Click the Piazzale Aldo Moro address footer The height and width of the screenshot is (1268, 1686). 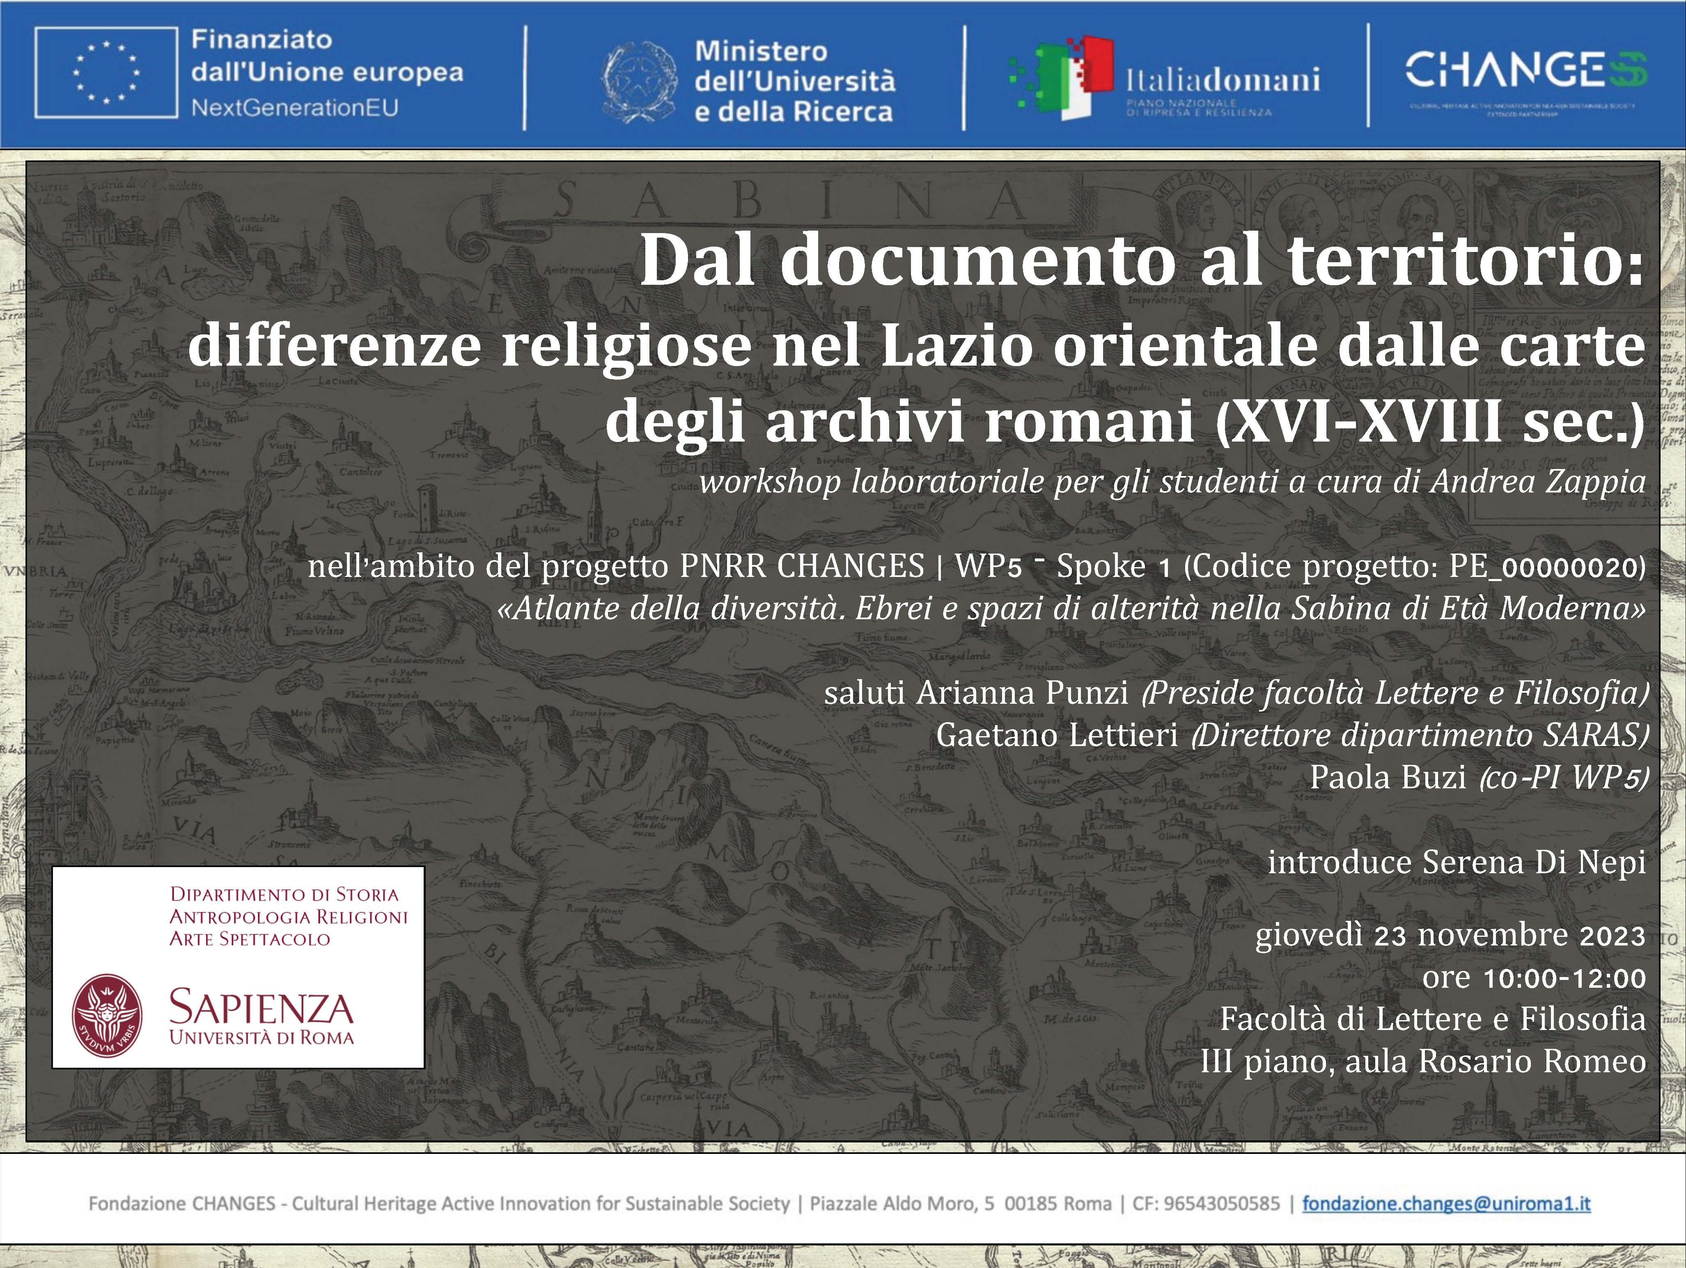960,1203
